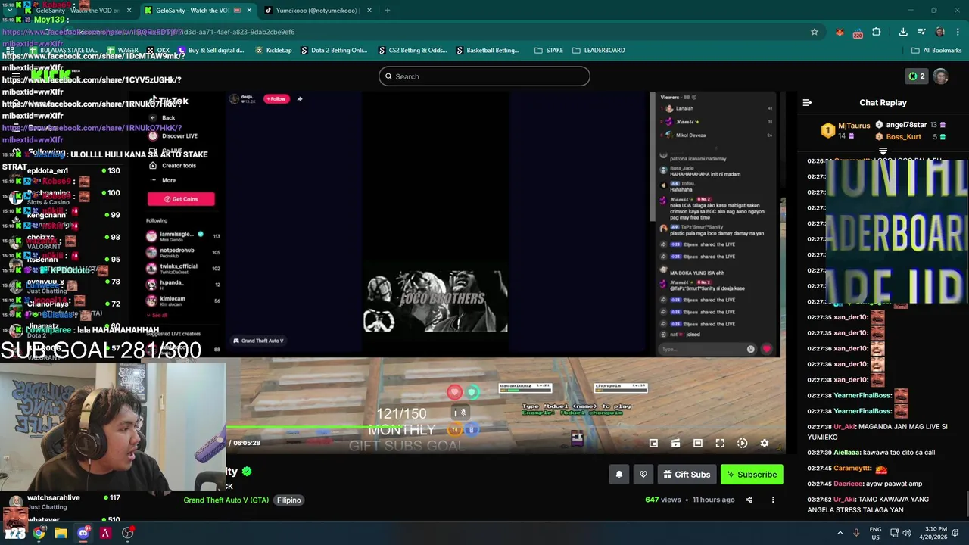Close the Yumeikooo tab
This screenshot has height=545, width=969.
[369, 11]
